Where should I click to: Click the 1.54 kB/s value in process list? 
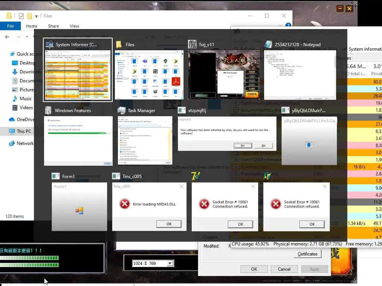pyautogui.click(x=356, y=223)
